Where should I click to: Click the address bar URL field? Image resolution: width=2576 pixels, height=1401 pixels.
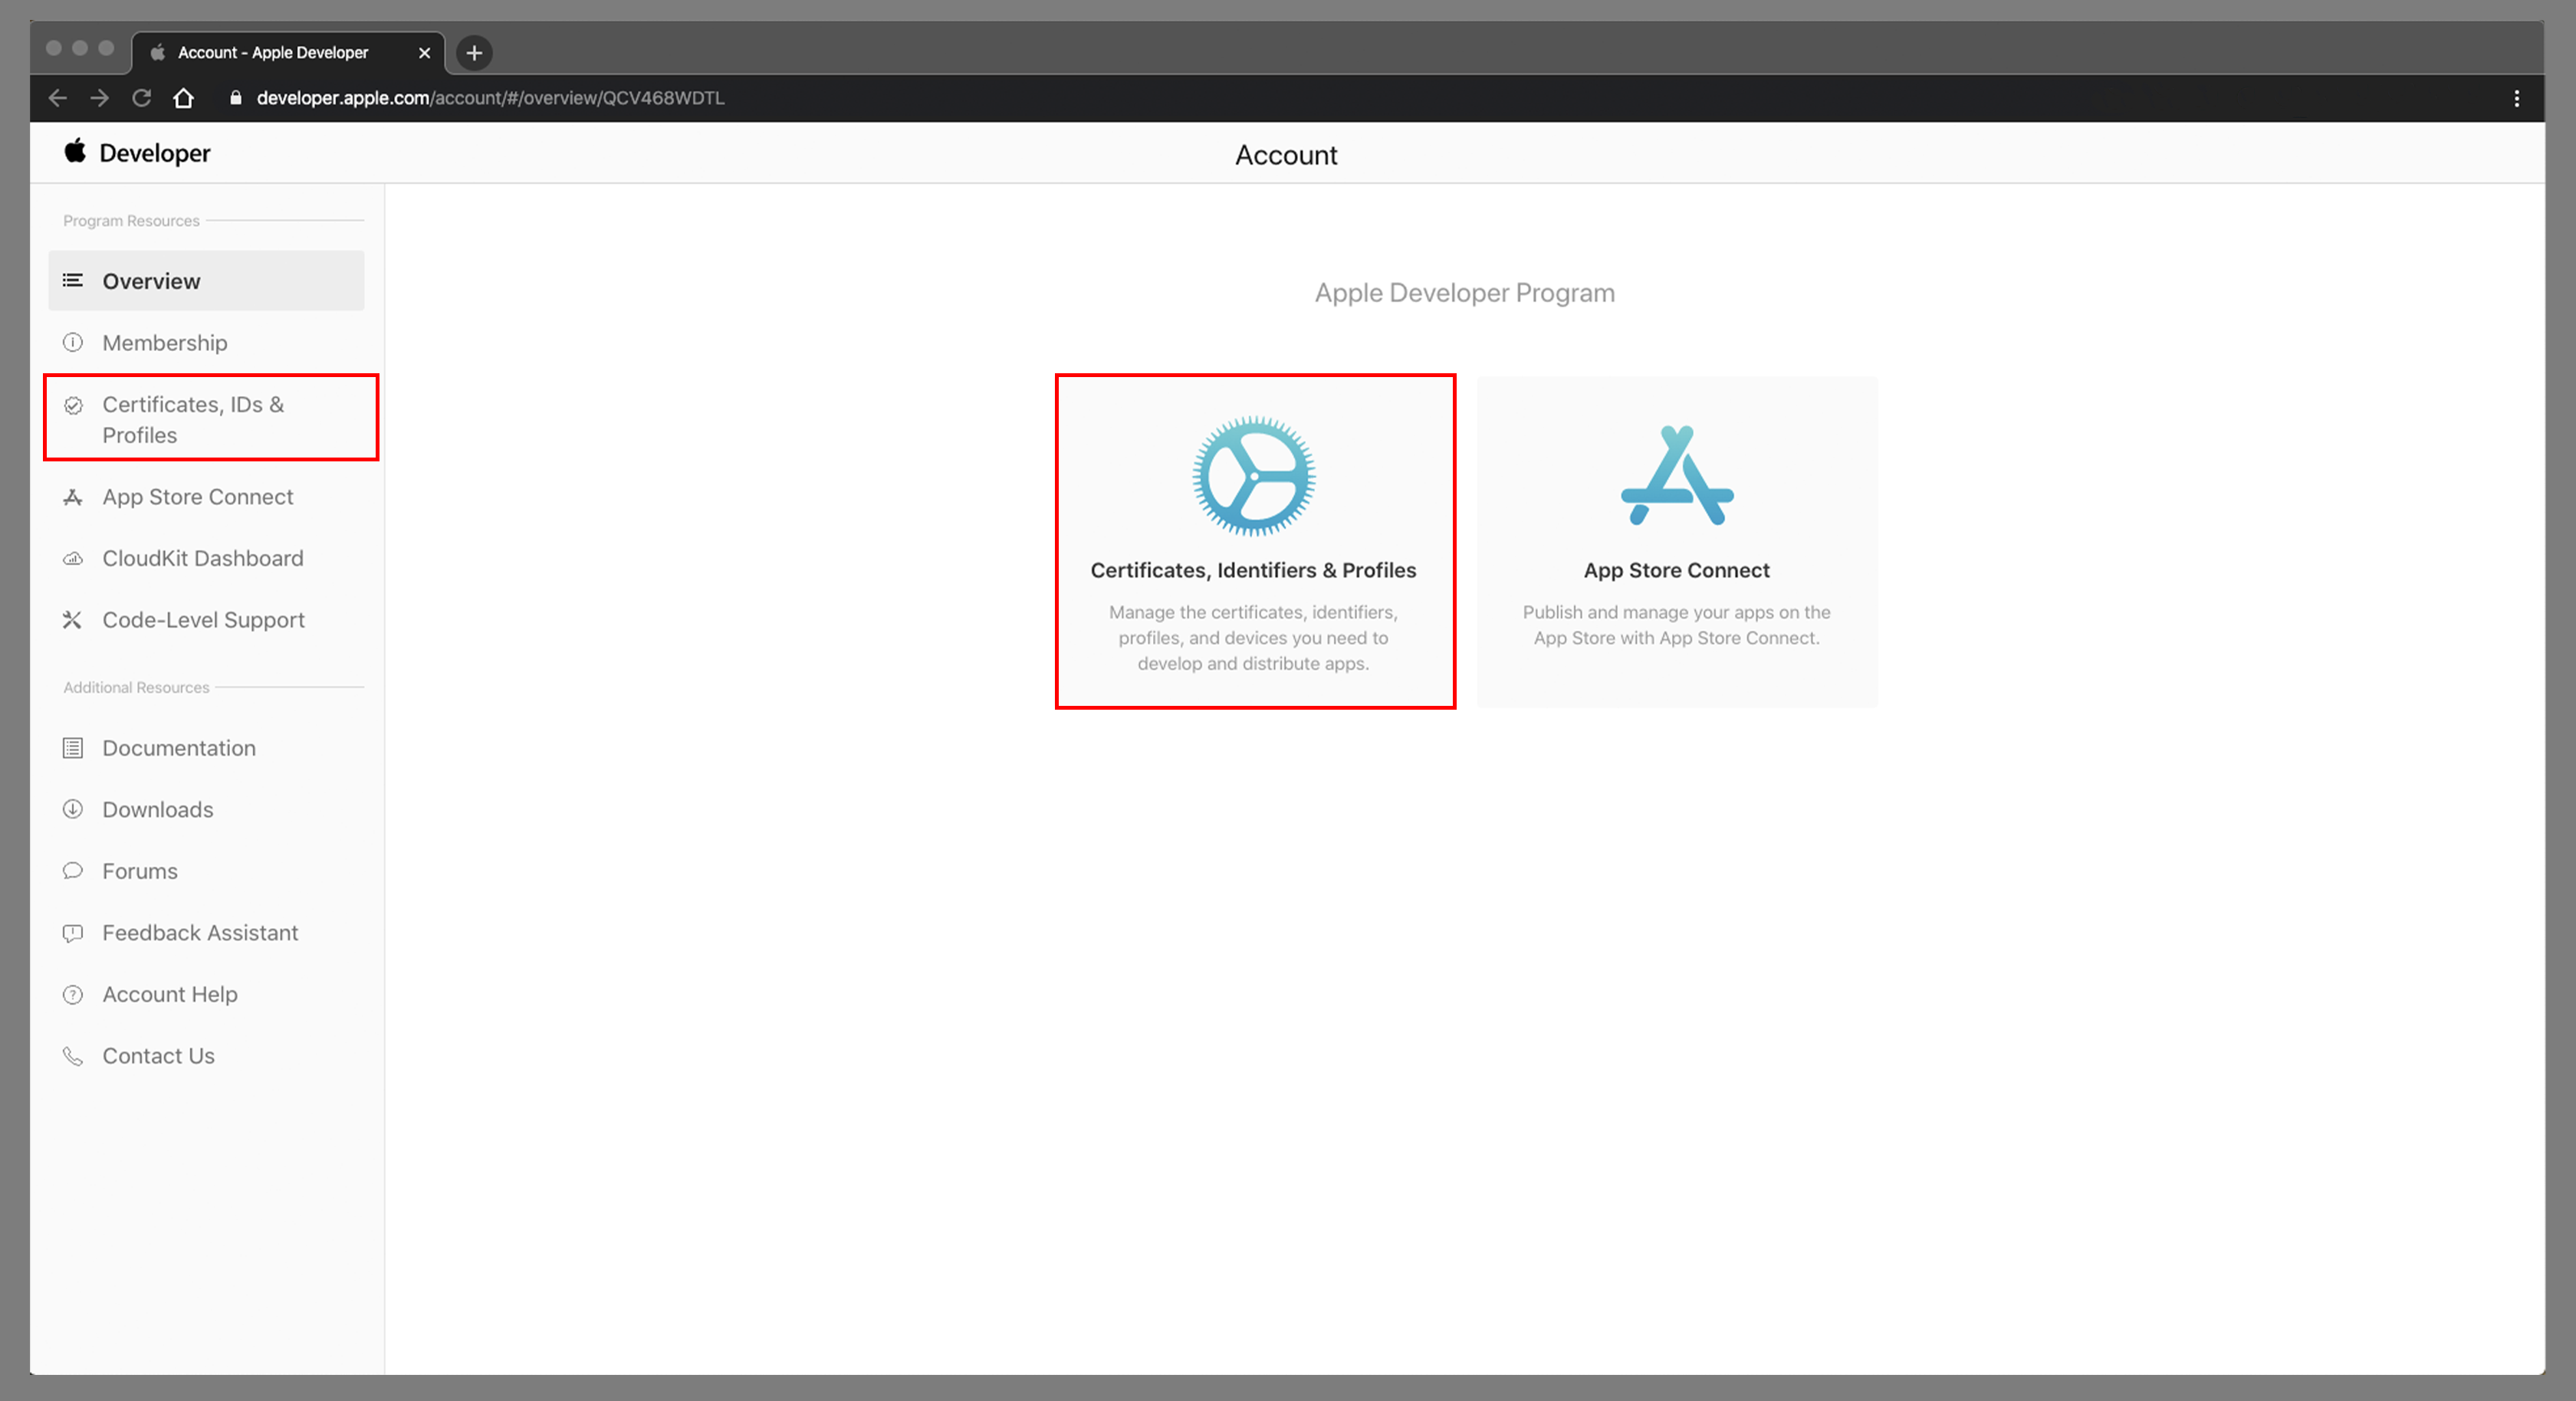[x=1360, y=98]
